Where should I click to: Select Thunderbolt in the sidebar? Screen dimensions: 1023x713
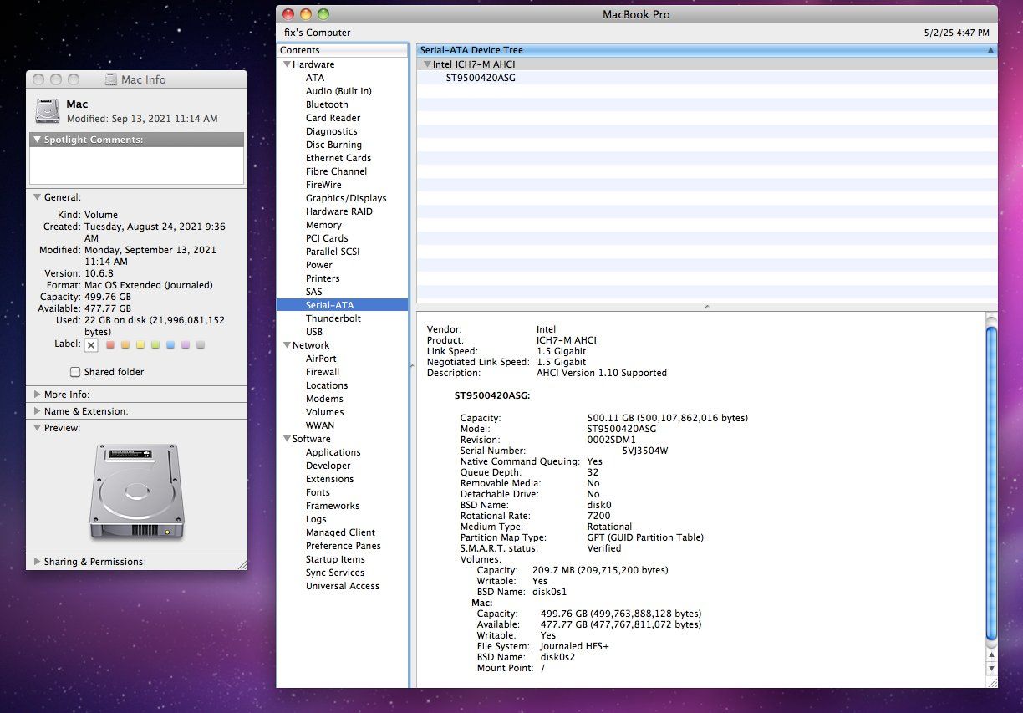pyautogui.click(x=333, y=318)
